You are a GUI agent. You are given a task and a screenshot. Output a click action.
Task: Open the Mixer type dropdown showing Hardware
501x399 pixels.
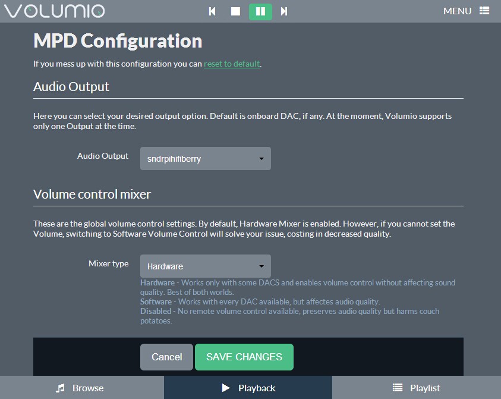pyautogui.click(x=205, y=266)
